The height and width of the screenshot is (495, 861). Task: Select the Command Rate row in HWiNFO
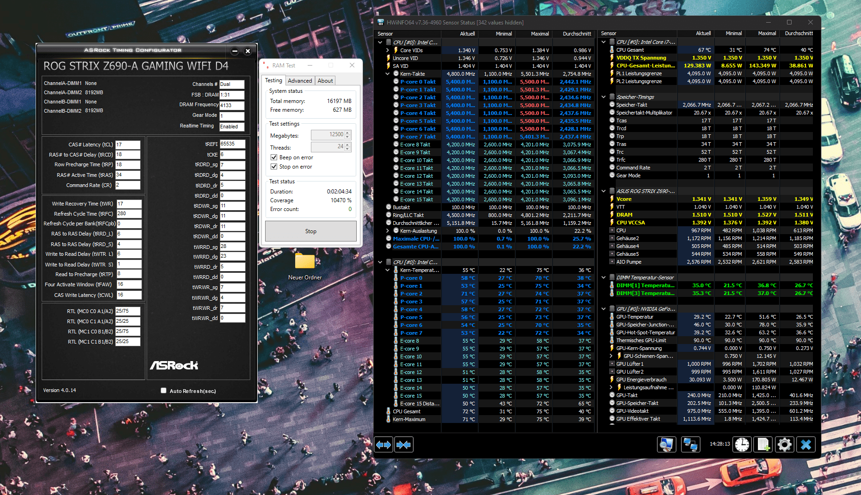[x=711, y=168]
